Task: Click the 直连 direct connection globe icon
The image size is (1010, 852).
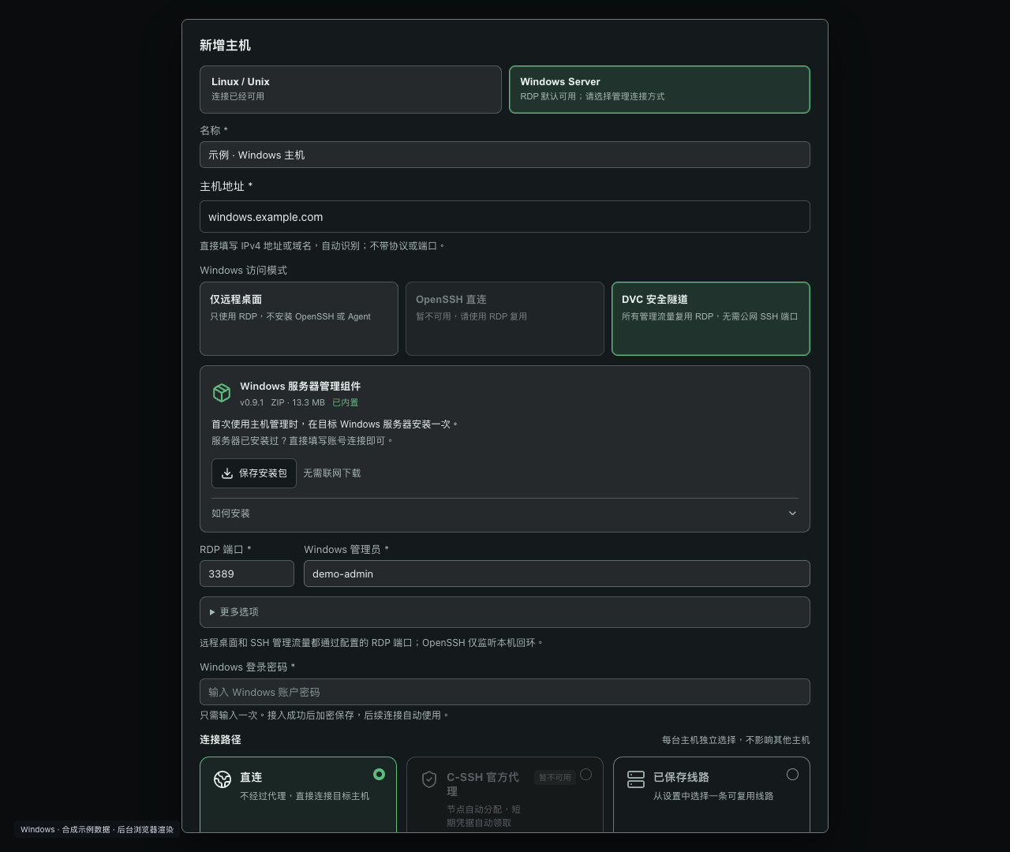Action: pos(223,779)
